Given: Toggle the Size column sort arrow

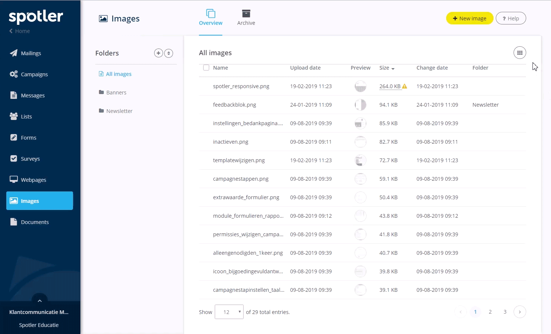Looking at the screenshot, I should [x=394, y=69].
